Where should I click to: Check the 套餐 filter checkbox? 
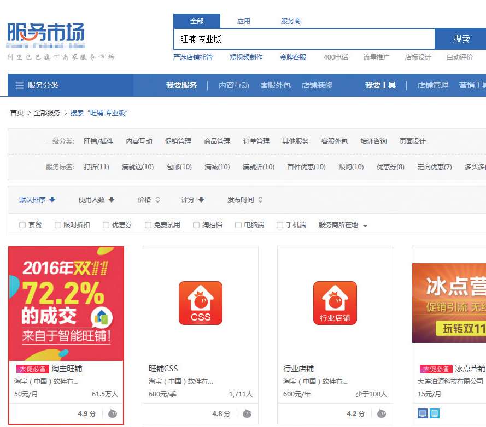click(22, 225)
